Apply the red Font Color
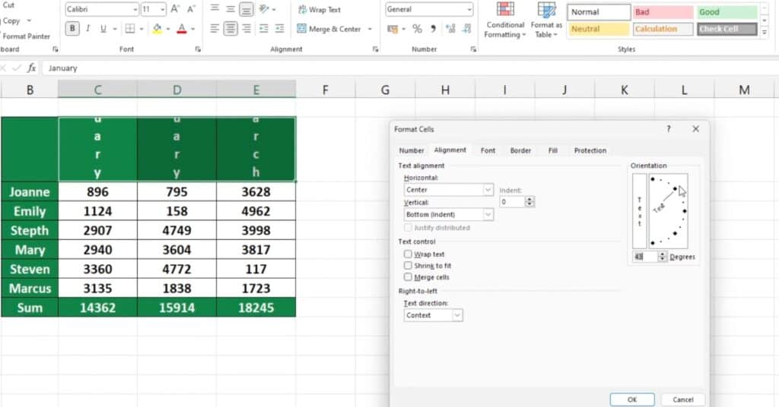The image size is (779, 407). (182, 29)
